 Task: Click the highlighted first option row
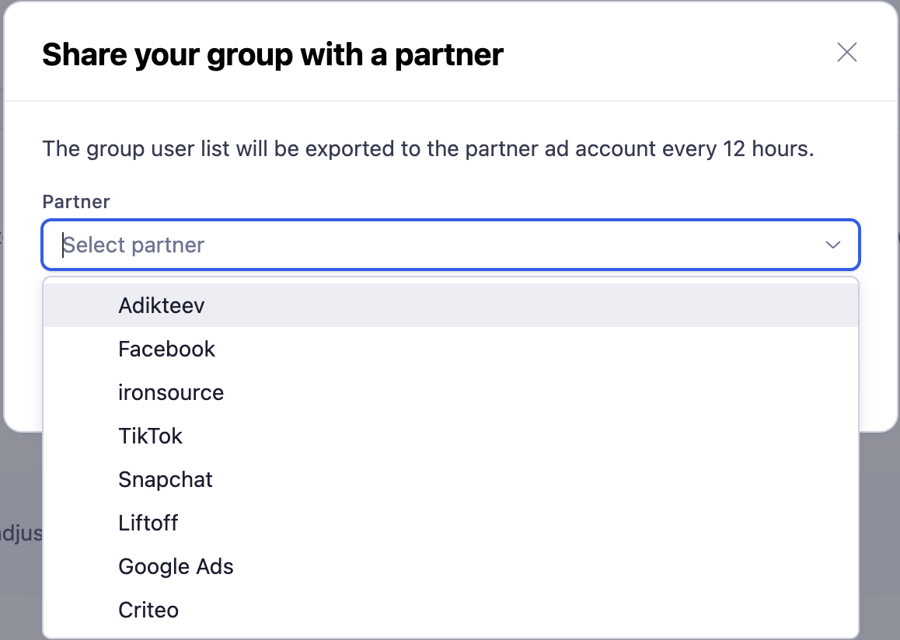[451, 305]
